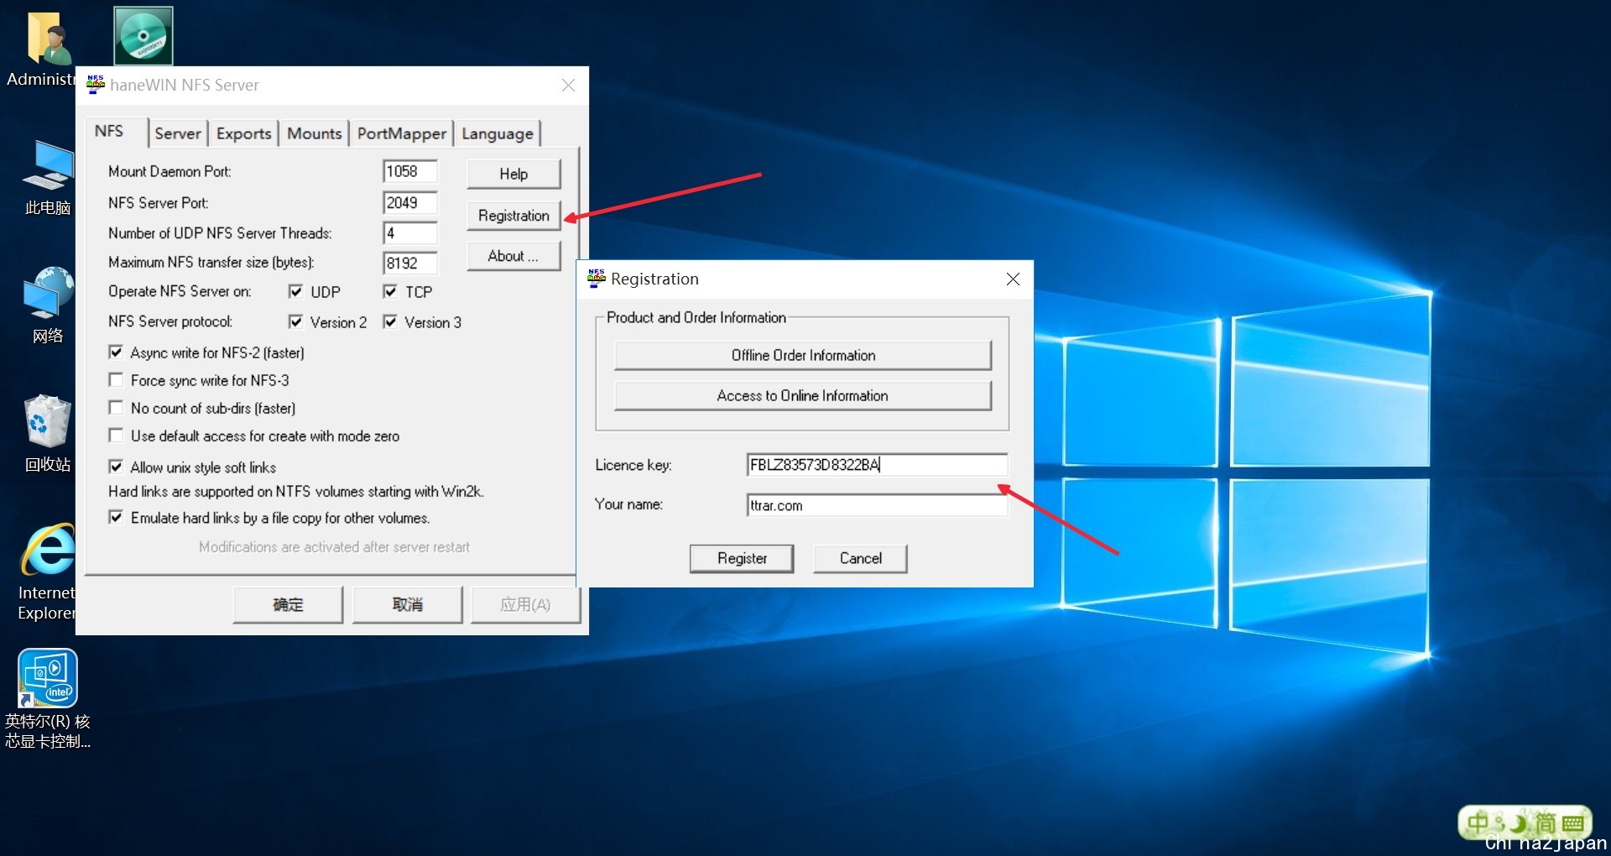This screenshot has height=856, width=1611.
Task: Toggle Allow unix style soft links
Action: (116, 467)
